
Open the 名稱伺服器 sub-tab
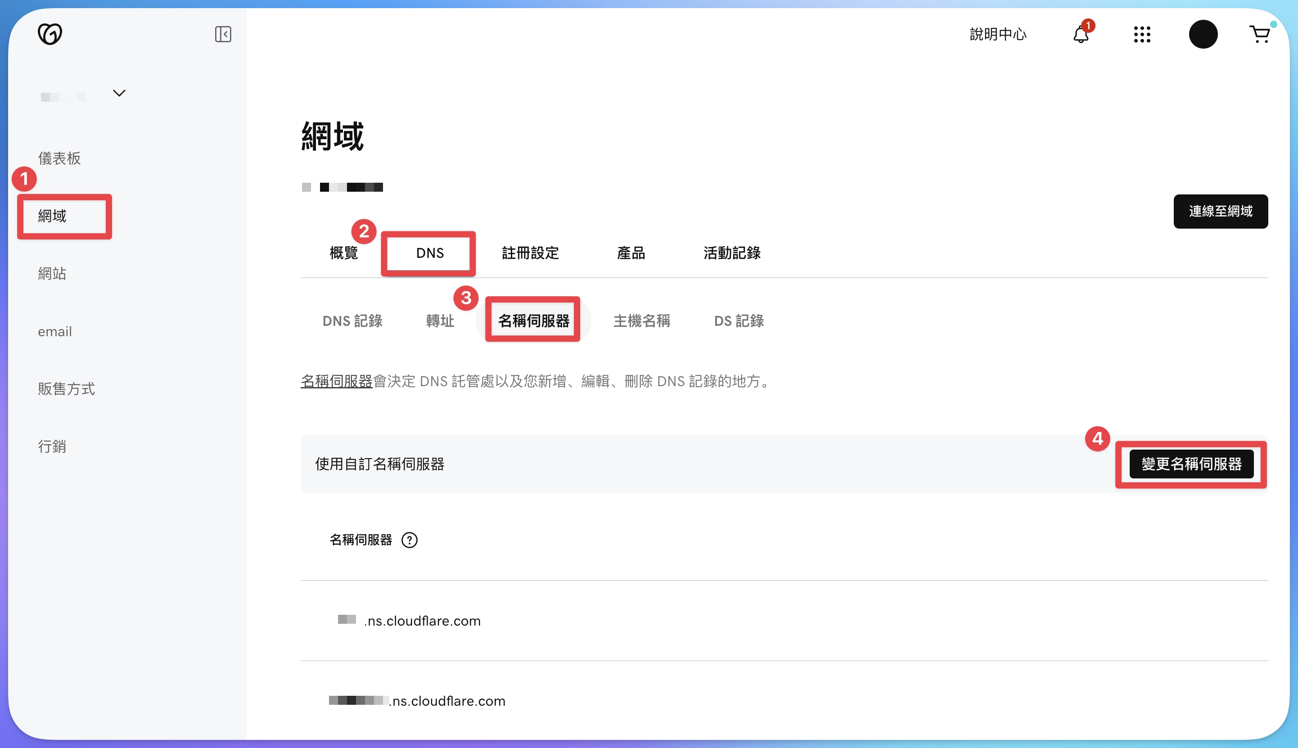pyautogui.click(x=533, y=320)
